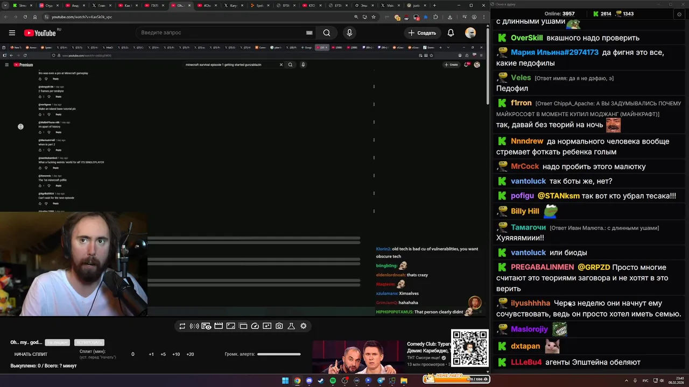
Task: Click the flask icon in player toolbar
Action: click(291, 326)
